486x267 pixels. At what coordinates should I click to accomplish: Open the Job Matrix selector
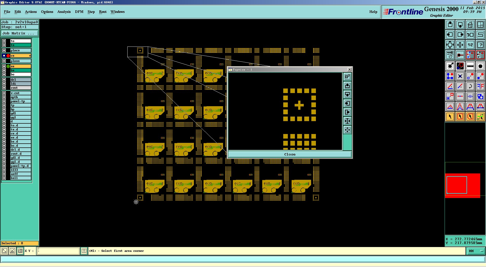click(x=20, y=33)
